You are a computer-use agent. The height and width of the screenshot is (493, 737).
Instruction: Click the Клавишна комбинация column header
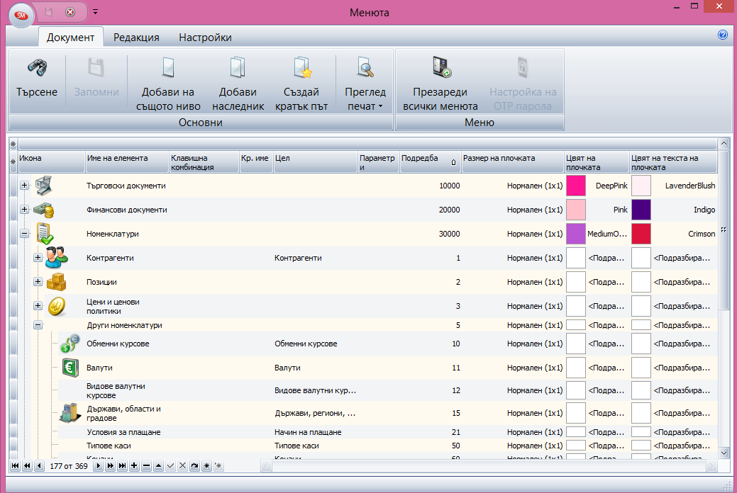204,162
